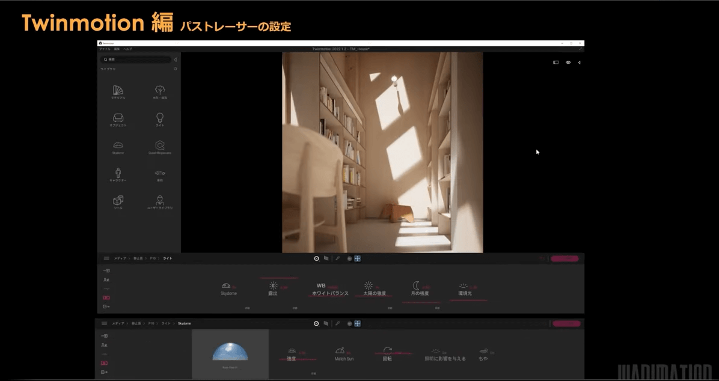The height and width of the screenshot is (381, 719).
Task: Open the ツール (Tools) cubes category
Action: point(118,202)
